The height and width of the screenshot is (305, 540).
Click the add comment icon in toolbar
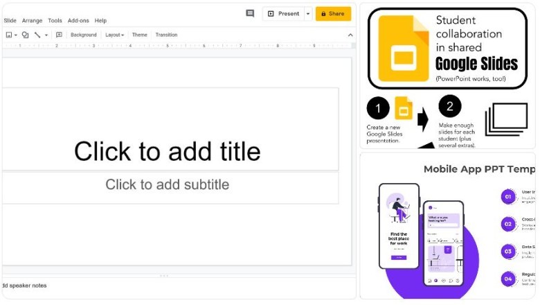click(x=59, y=35)
